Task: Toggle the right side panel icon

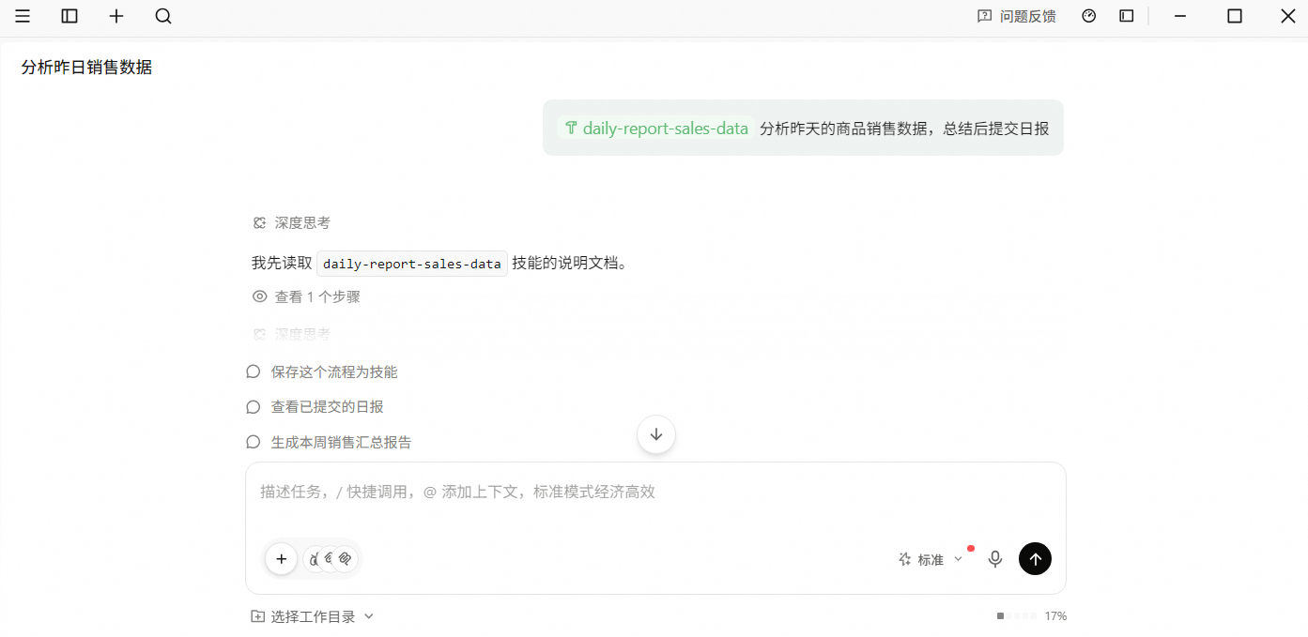Action: click(x=1127, y=16)
